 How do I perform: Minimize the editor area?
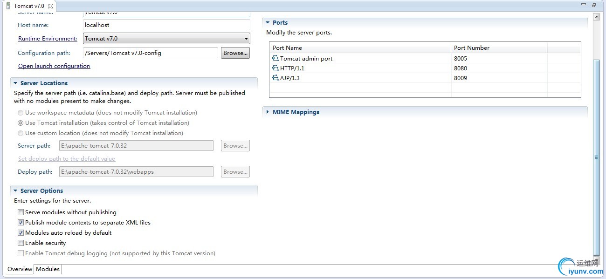583,5
